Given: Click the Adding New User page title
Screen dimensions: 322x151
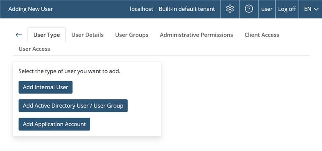Looking at the screenshot, I should pos(31,9).
